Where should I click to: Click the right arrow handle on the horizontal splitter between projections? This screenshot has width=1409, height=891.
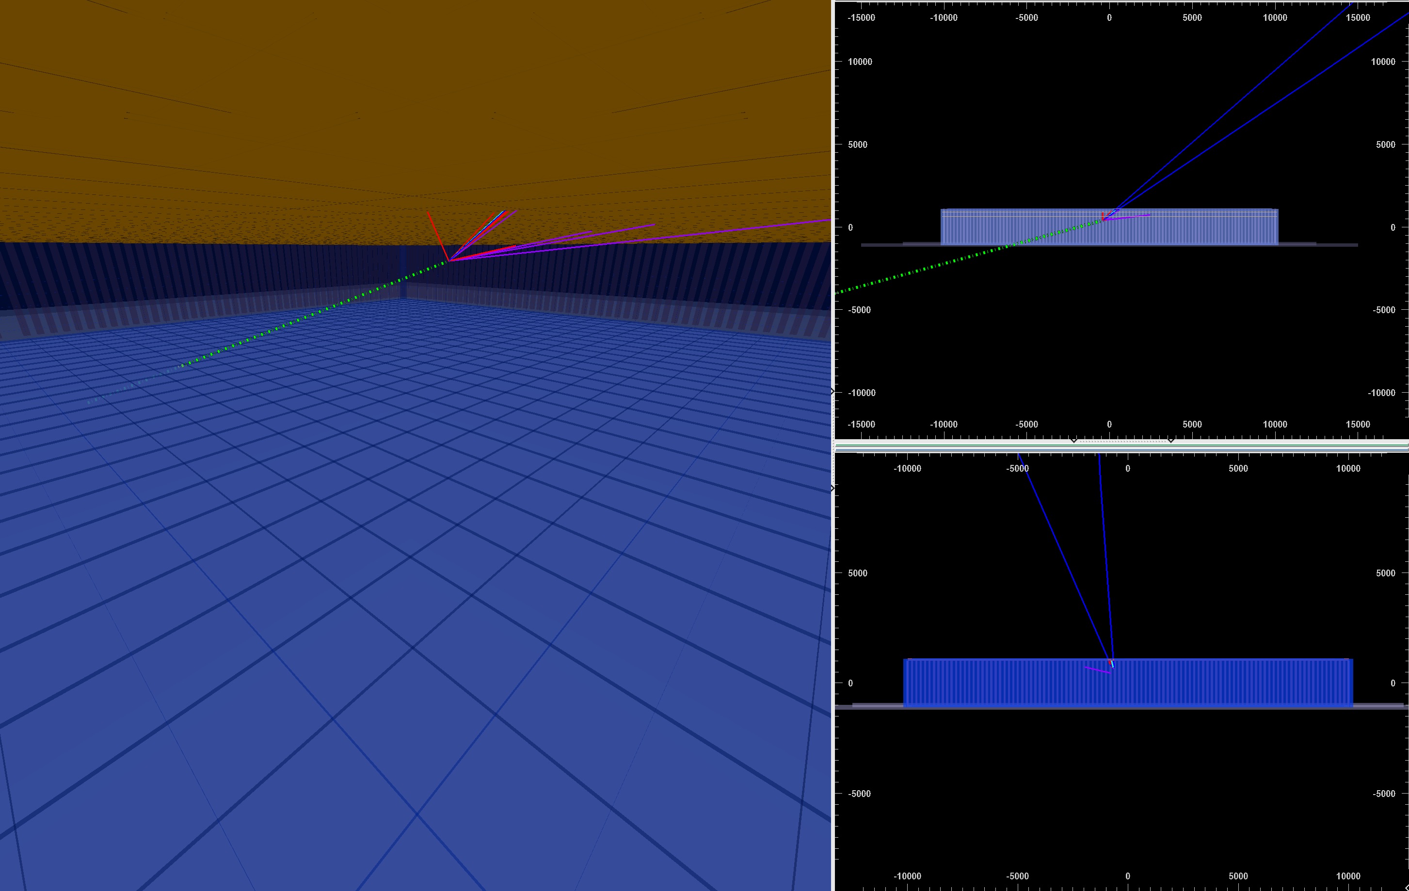[x=1171, y=440]
